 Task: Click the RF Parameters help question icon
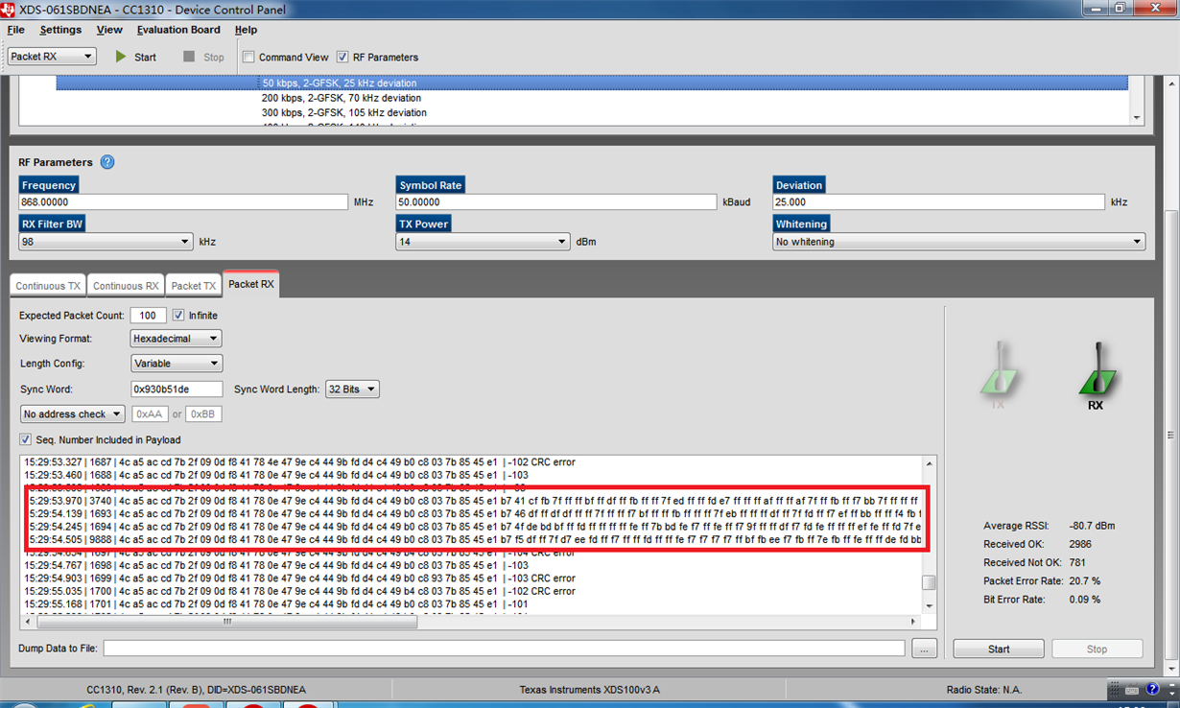point(107,162)
